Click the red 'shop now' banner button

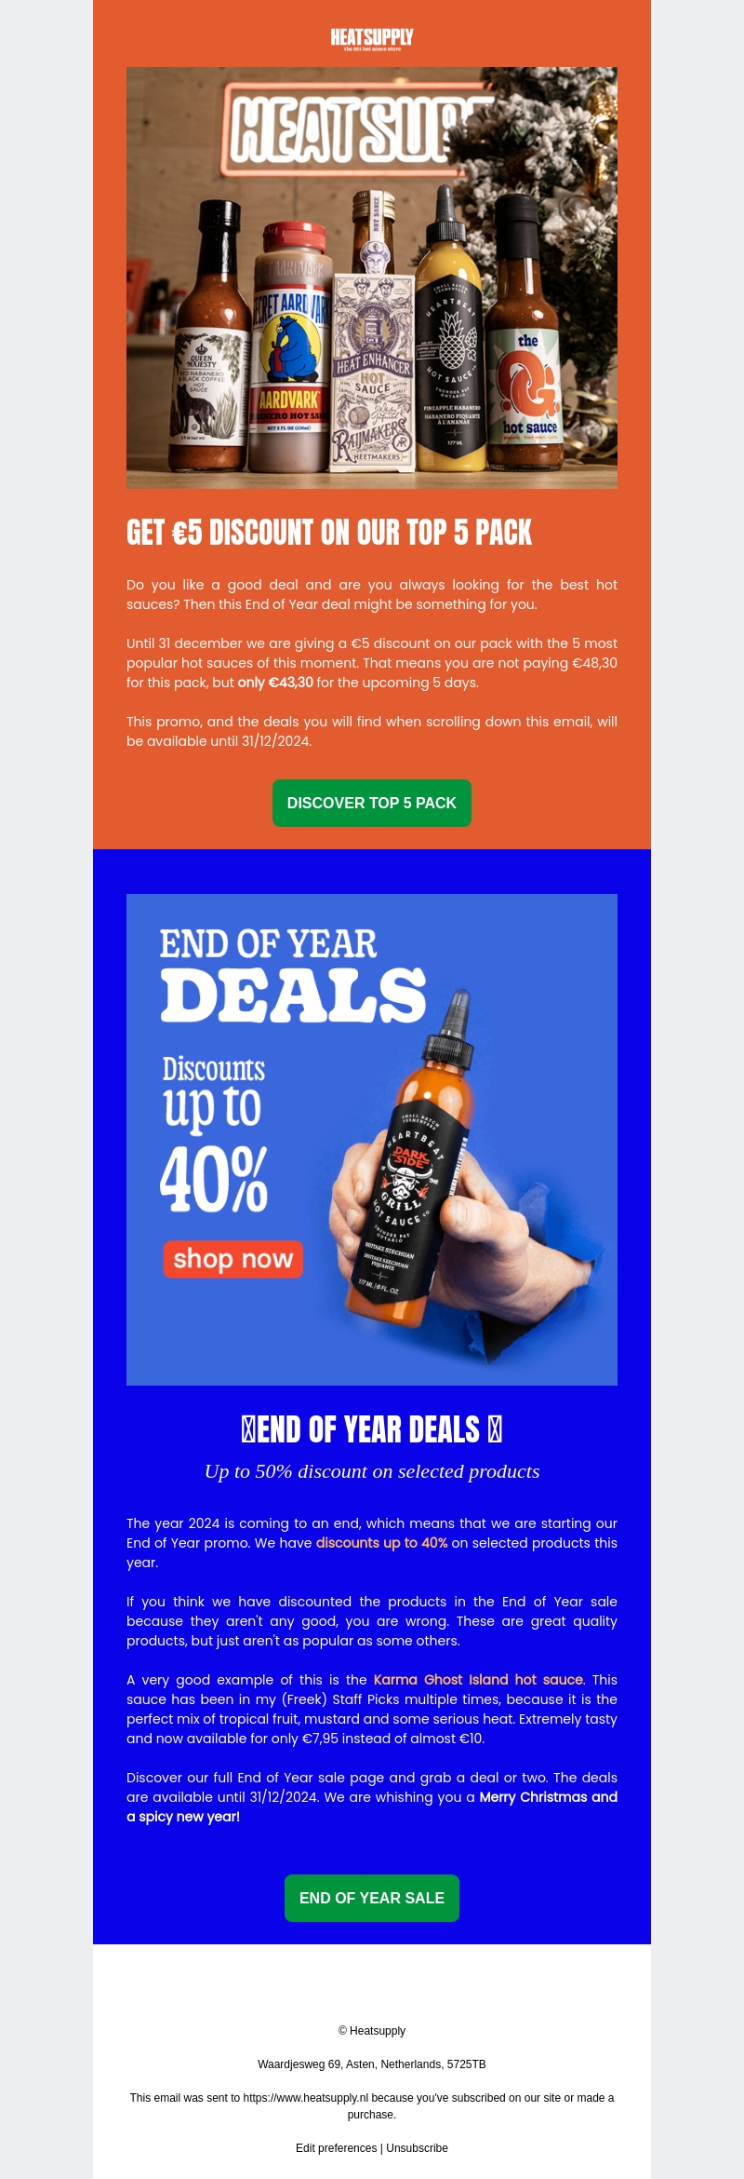pos(233,1259)
